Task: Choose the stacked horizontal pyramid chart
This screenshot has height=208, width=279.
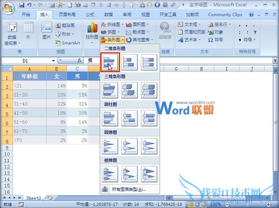Action: click(x=129, y=174)
